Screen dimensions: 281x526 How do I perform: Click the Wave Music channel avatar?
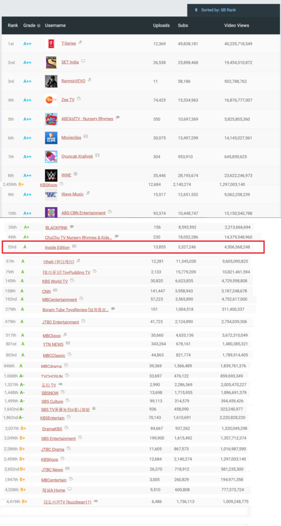coord(51,195)
